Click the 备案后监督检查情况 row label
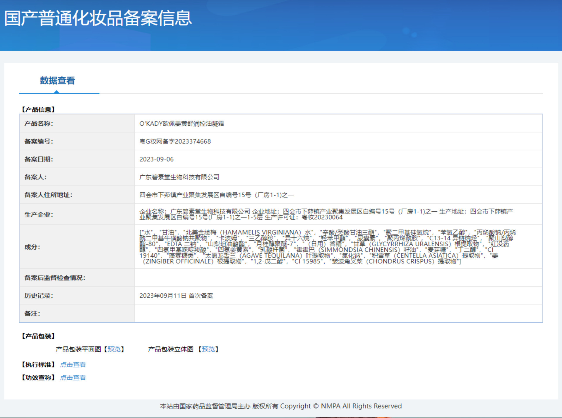The width and height of the screenshot is (562, 418). [x=55, y=278]
